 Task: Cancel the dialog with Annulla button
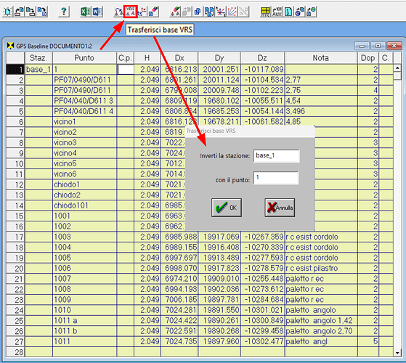tap(280, 208)
